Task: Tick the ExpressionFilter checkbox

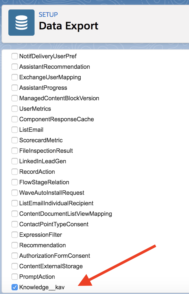Action: 15,235
